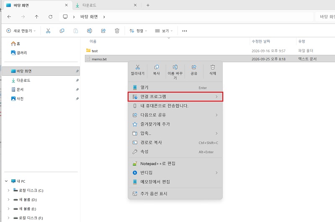Expand 로컬 디스크 (F:) node
335x222 pixels.
click(8, 218)
